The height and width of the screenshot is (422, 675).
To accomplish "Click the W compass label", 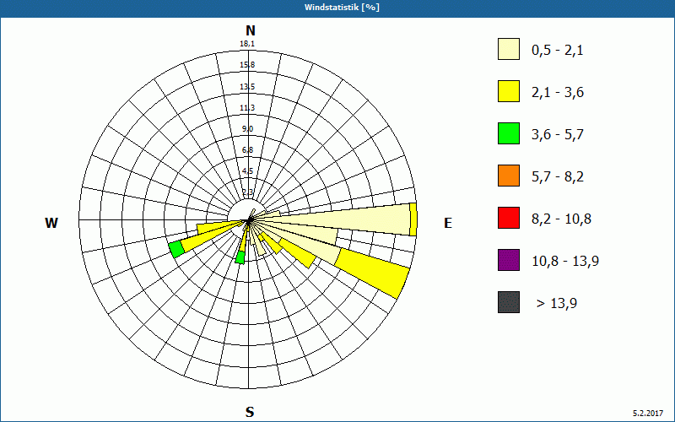I will coord(51,223).
